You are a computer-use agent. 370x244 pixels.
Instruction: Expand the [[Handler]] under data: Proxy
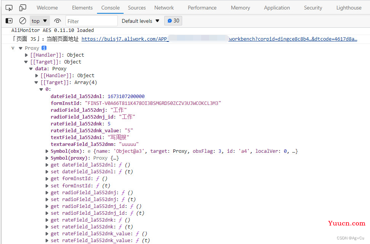coord(37,76)
